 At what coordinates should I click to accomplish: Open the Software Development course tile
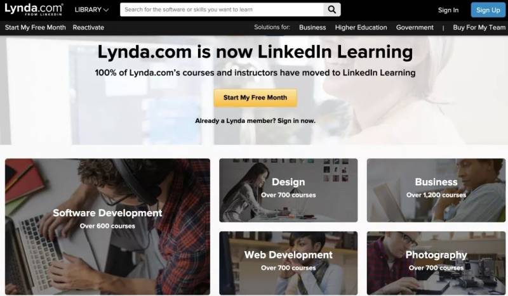pos(107,226)
